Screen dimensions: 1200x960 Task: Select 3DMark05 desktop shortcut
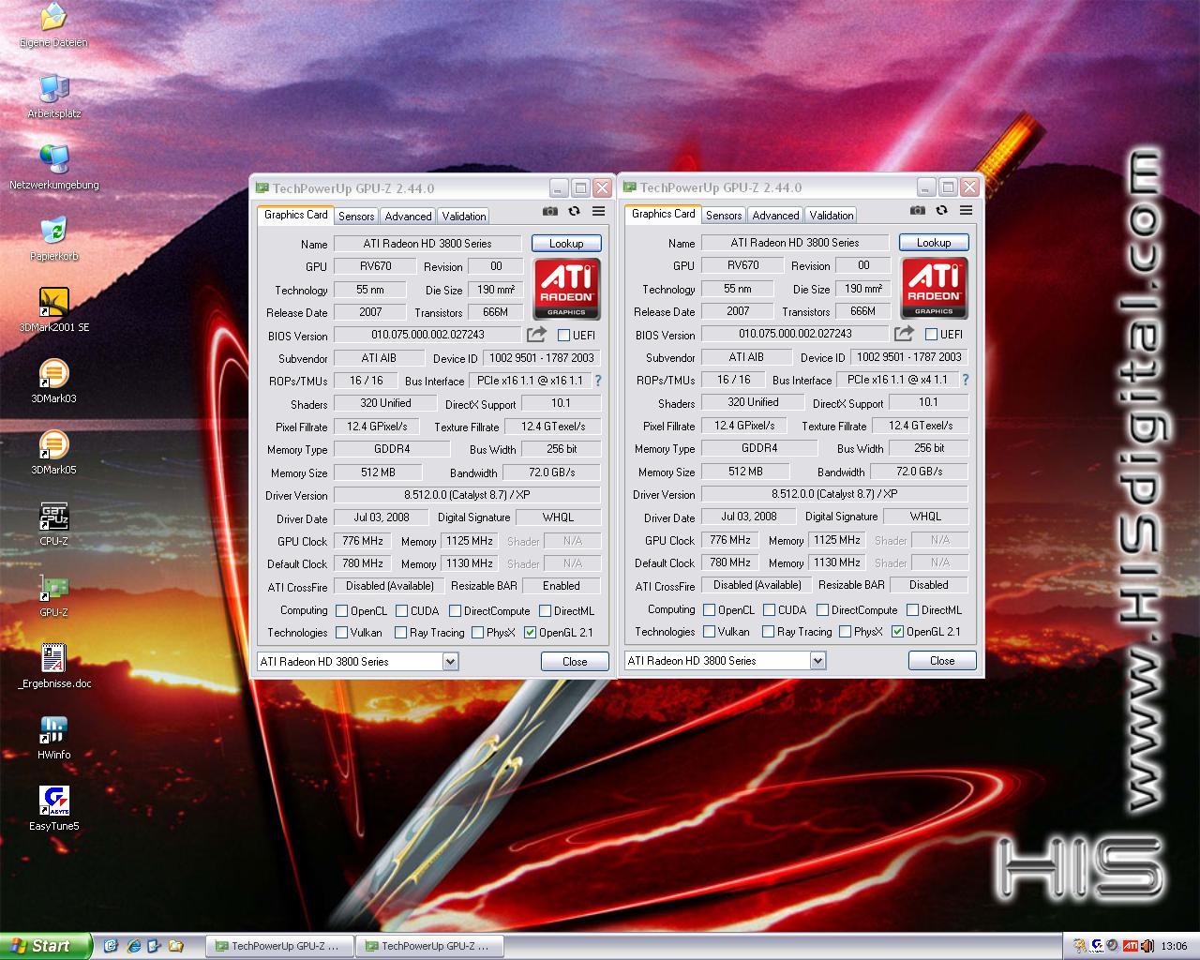point(53,444)
